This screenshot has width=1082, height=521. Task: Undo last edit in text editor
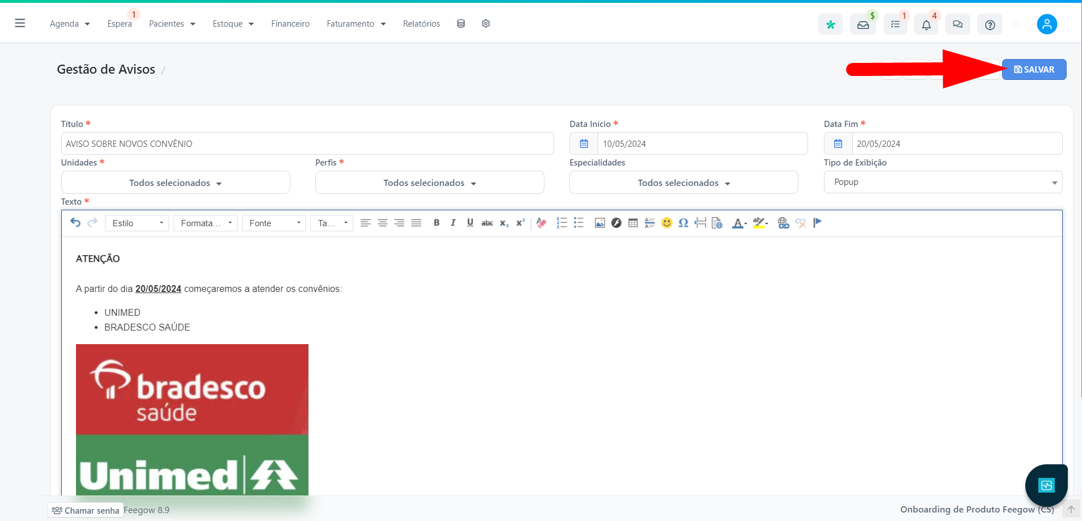point(75,223)
